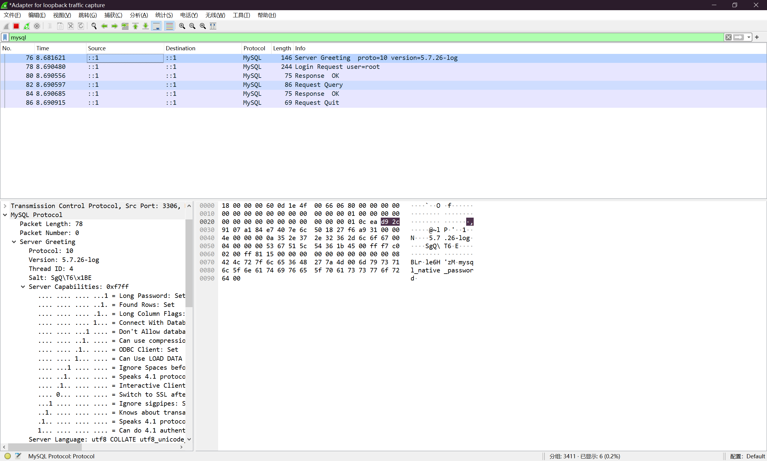767x461 pixels.
Task: Select the Salt: SgQ\T6\x1BE field
Action: click(x=60, y=278)
